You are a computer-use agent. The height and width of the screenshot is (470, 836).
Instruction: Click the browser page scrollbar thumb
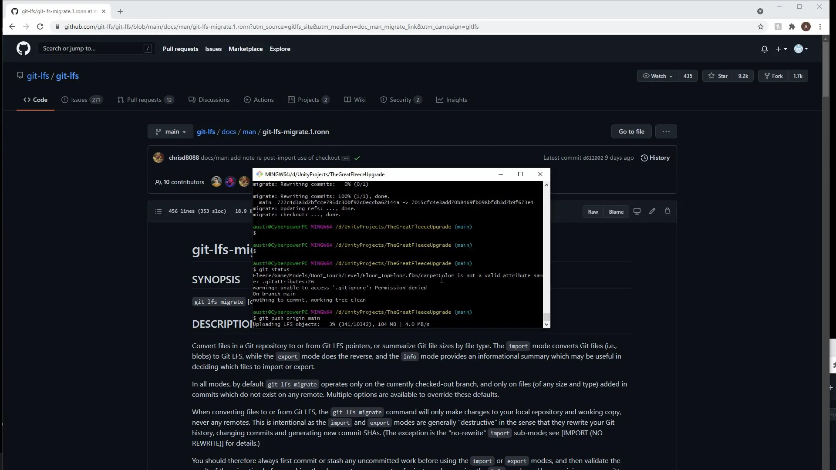point(826,69)
